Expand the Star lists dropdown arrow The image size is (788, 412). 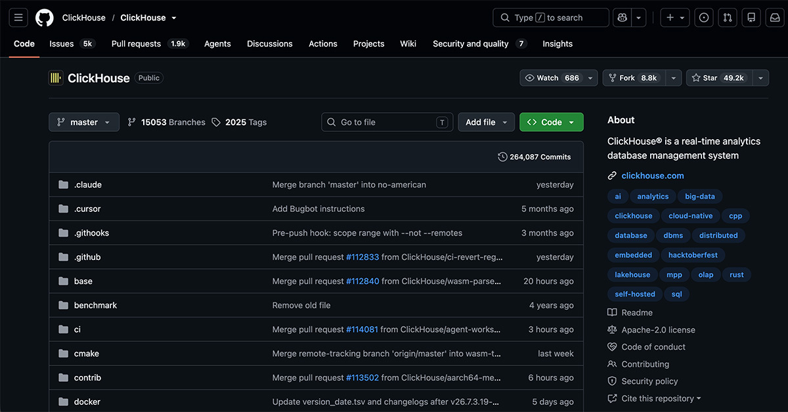point(760,78)
